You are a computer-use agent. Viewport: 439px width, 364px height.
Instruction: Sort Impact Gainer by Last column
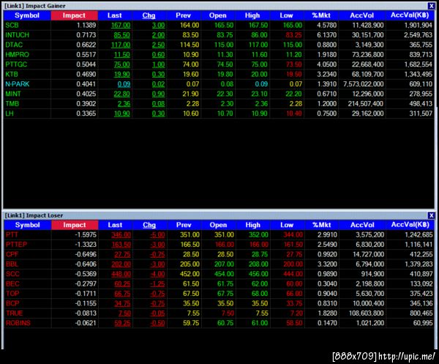tap(115, 15)
